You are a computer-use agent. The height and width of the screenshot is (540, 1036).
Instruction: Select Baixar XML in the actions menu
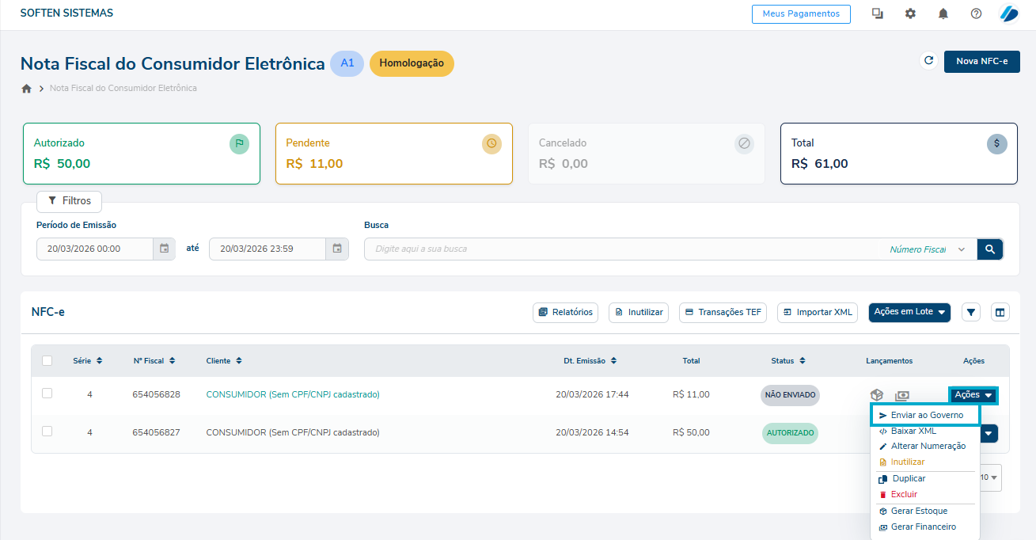[x=913, y=431]
